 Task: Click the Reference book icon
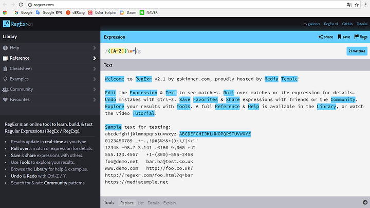click(5, 58)
